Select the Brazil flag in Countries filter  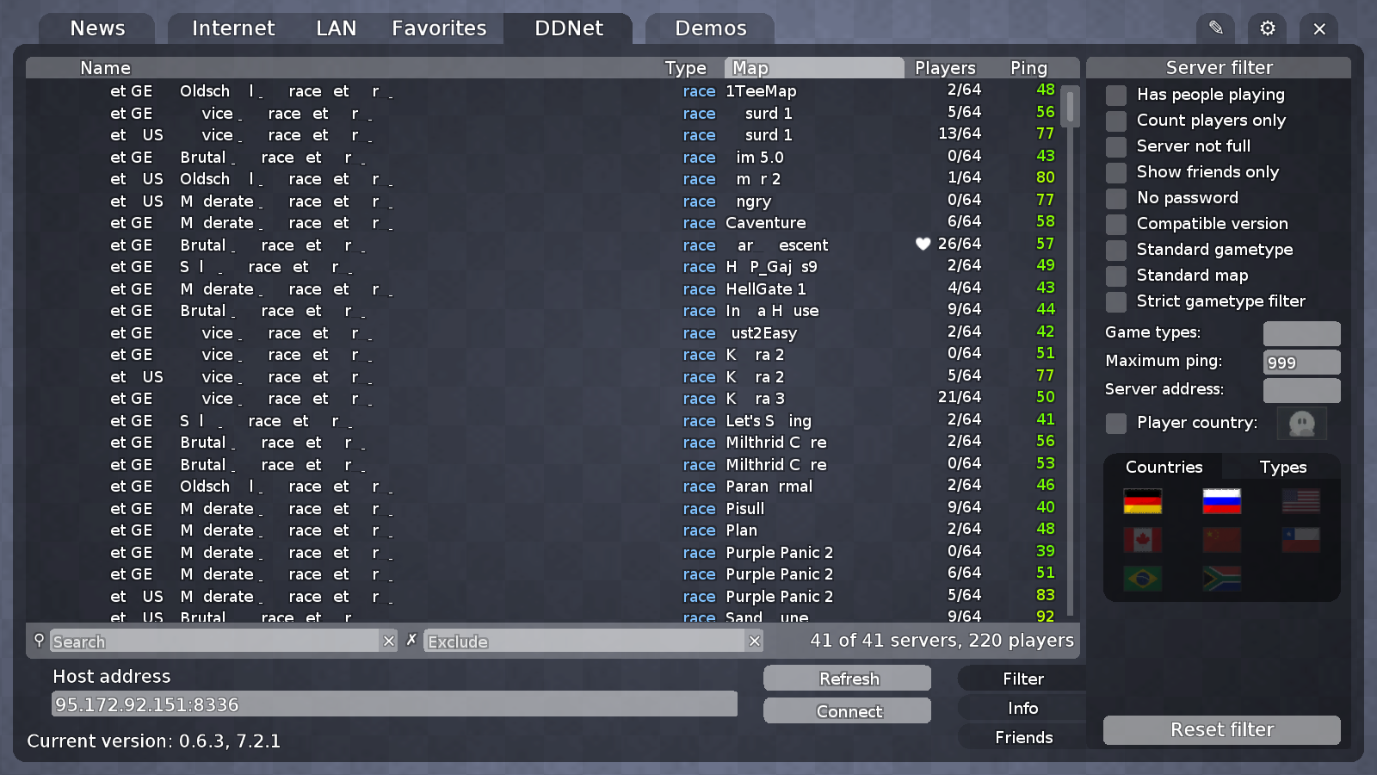coord(1142,579)
